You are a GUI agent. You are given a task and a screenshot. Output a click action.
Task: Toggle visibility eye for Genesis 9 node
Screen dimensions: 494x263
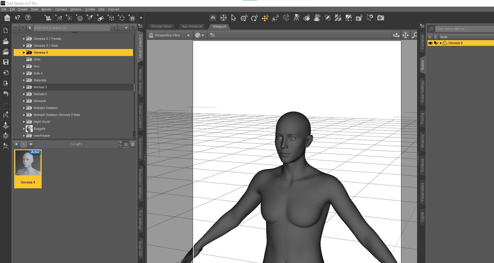430,43
